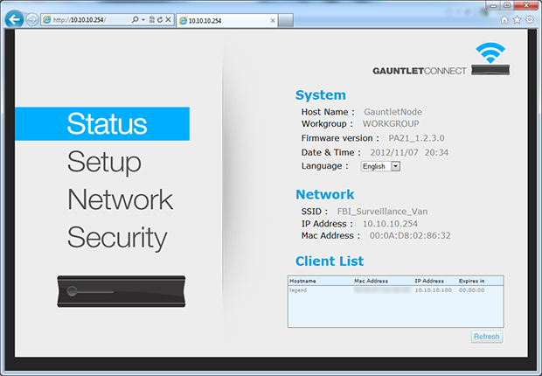Open browser Tools gear icon
This screenshot has width=542, height=376.
(x=529, y=19)
